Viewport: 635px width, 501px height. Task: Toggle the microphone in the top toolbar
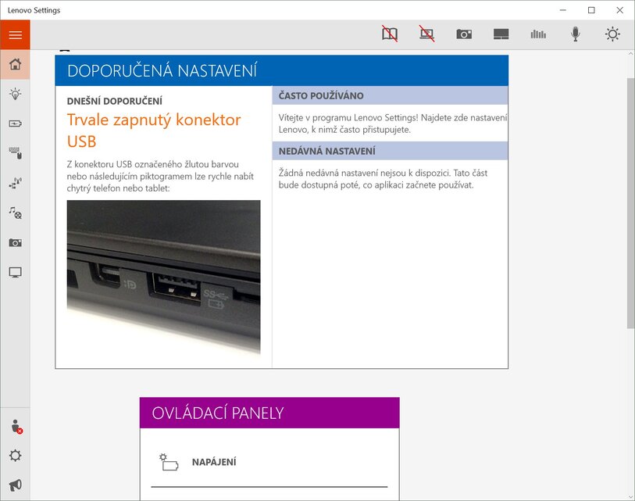tap(576, 34)
